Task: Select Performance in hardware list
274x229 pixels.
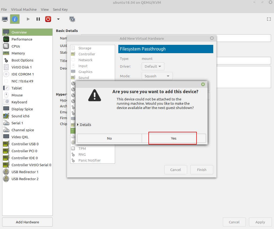Action: tap(22, 39)
